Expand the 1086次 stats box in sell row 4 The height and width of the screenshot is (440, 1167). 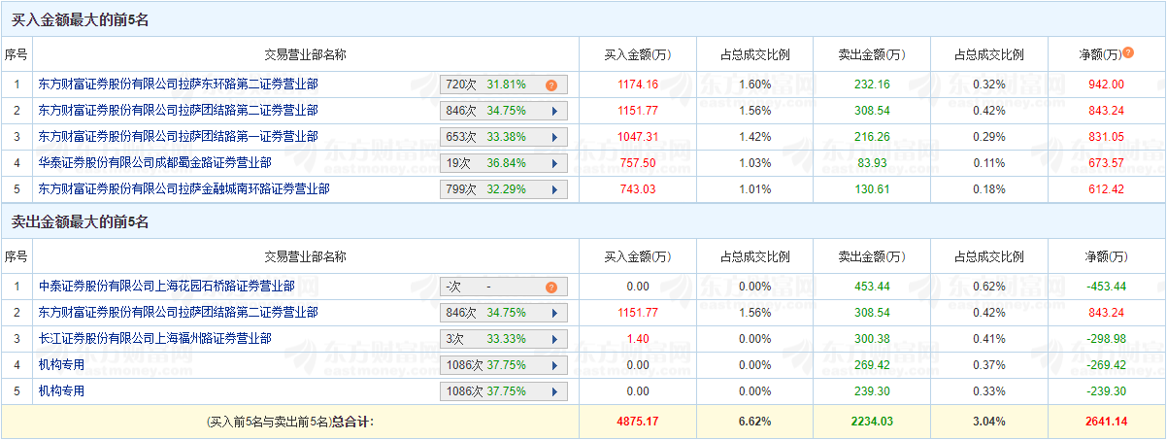tap(554, 365)
